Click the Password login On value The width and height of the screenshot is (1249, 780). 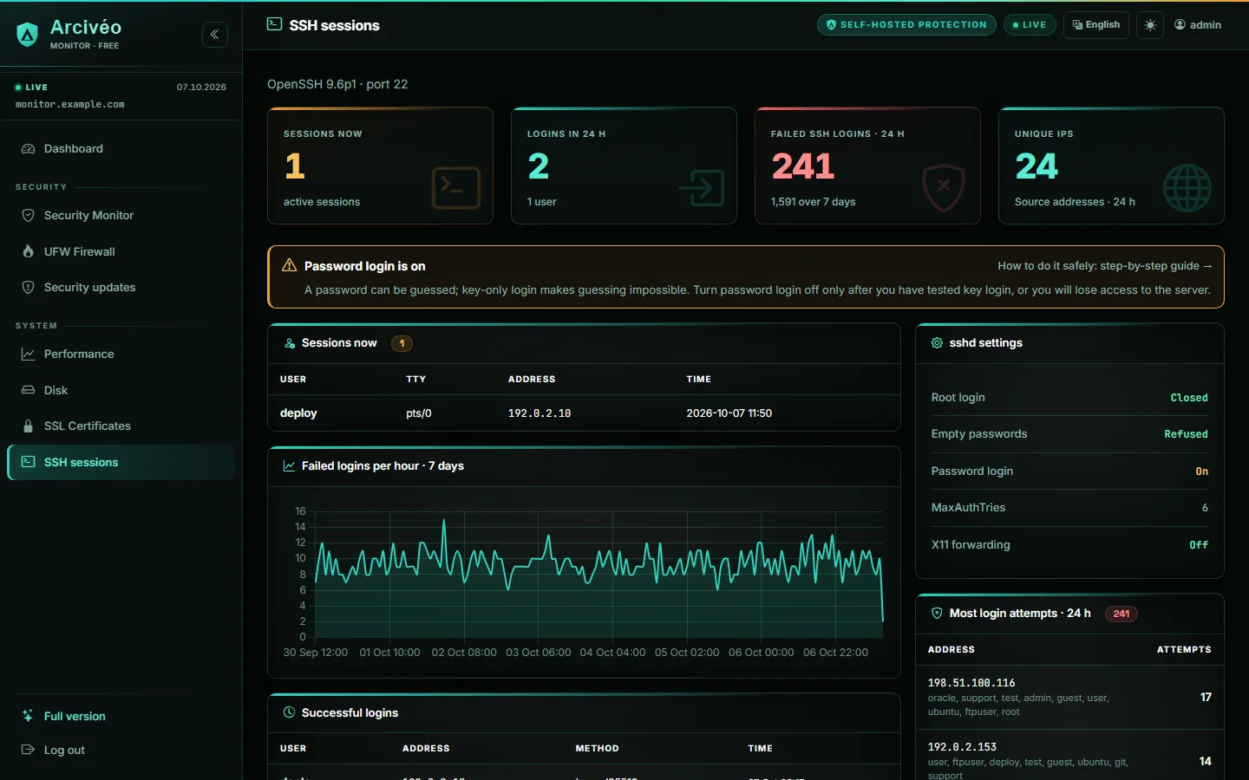click(1202, 471)
